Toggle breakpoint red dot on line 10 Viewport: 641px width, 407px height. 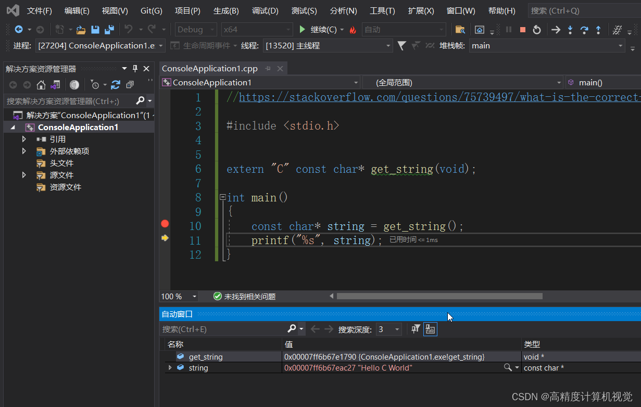[165, 224]
